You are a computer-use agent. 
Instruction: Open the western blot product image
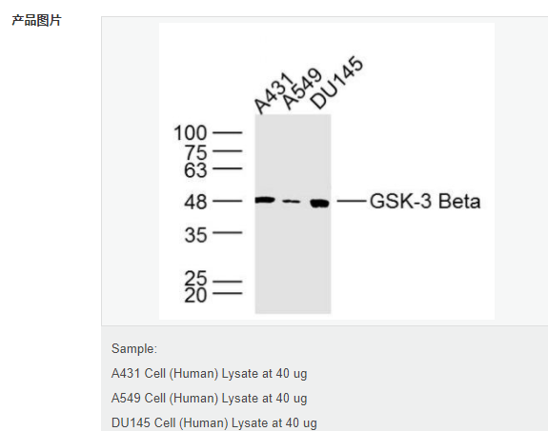327,171
